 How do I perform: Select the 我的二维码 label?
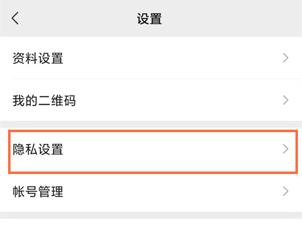[x=44, y=100]
